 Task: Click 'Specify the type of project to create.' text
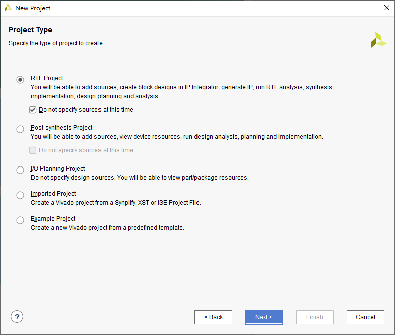pos(56,43)
